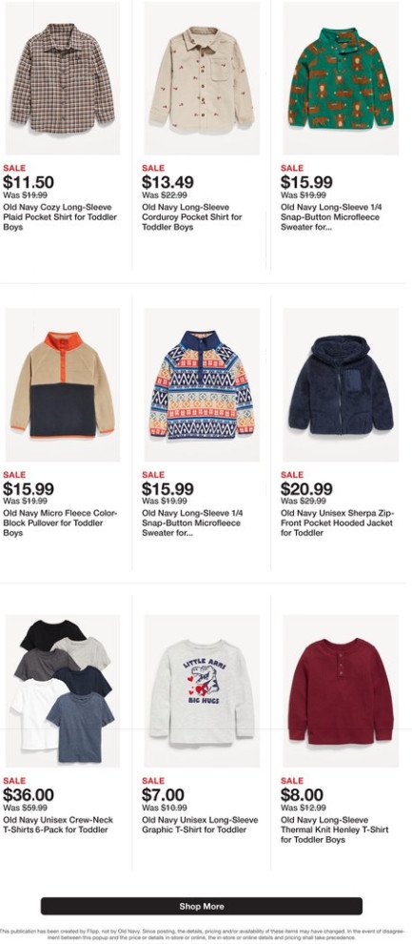Open the crew-neck T-shirts 6-pack image

tap(63, 690)
